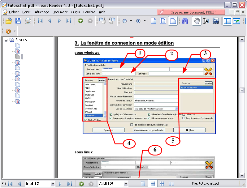Go to last page from the status bar
Image resolution: width=247 pixels, height=188 pixels.
70,184
